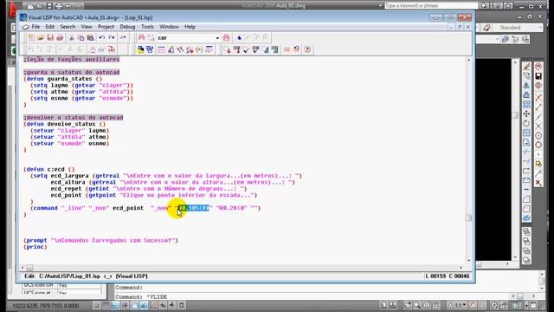Click the Print icon in Visual LISP toolbar
The height and width of the screenshot is (312, 554).
(x=60, y=37)
